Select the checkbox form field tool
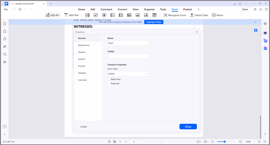 [96, 15]
